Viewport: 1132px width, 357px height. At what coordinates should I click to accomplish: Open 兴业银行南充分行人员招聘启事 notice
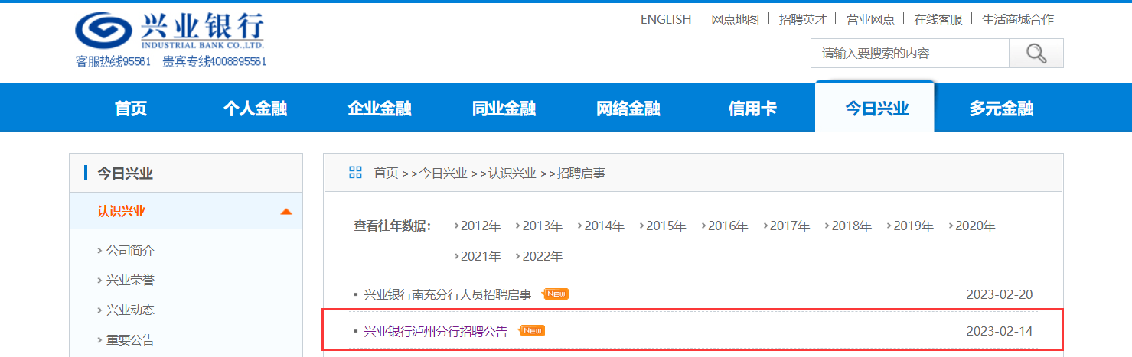click(447, 294)
